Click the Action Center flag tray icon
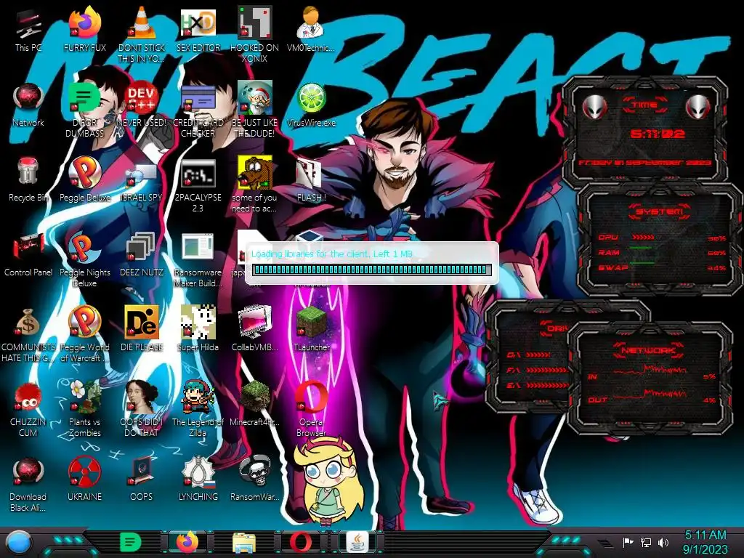 click(x=628, y=542)
